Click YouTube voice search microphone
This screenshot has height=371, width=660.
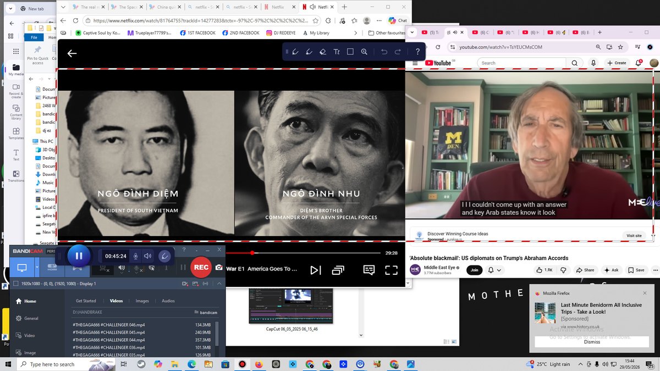pyautogui.click(x=593, y=63)
